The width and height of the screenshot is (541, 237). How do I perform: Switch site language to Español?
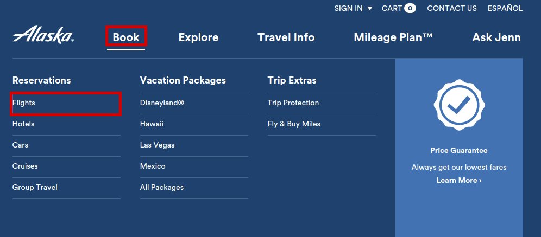[505, 8]
